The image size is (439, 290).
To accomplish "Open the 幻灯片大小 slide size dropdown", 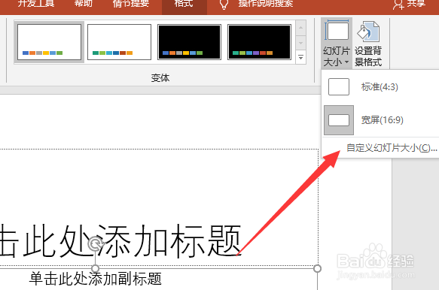I will click(x=337, y=43).
